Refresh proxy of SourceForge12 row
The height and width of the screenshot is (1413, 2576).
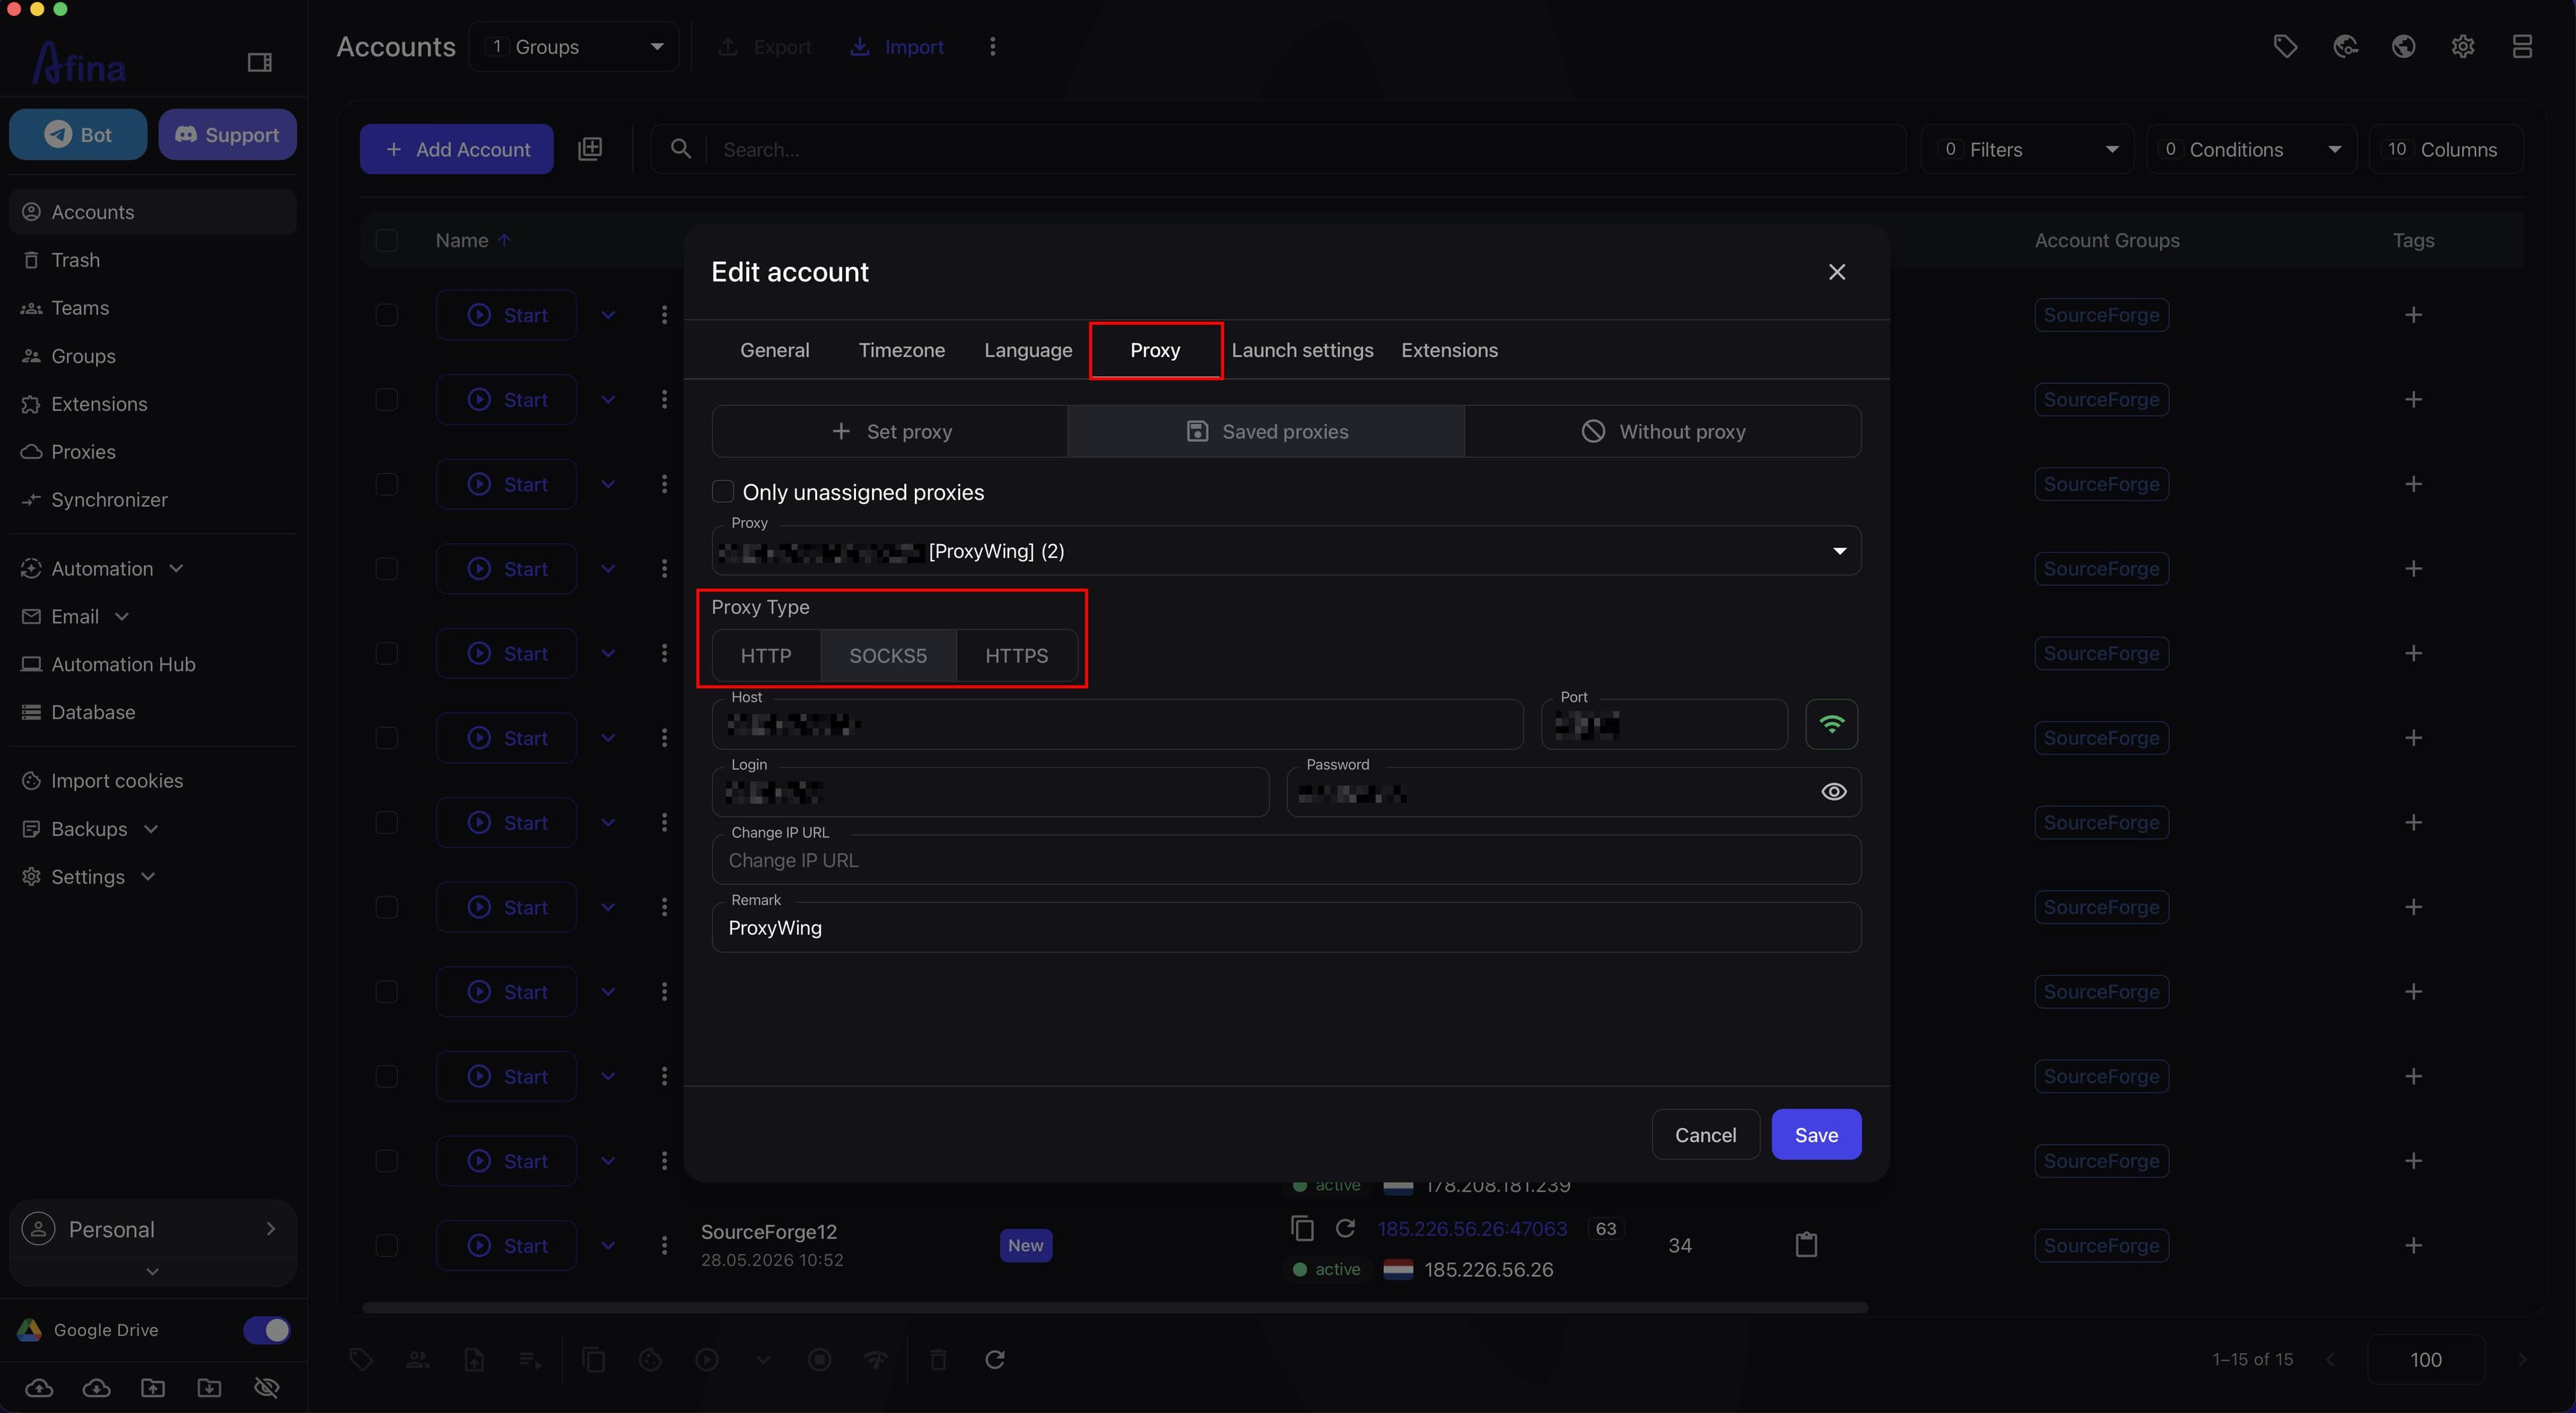[1346, 1228]
